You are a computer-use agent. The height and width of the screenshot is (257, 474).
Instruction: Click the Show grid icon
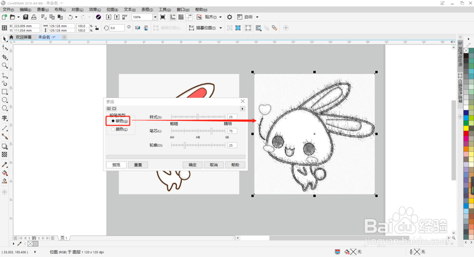tap(181, 17)
